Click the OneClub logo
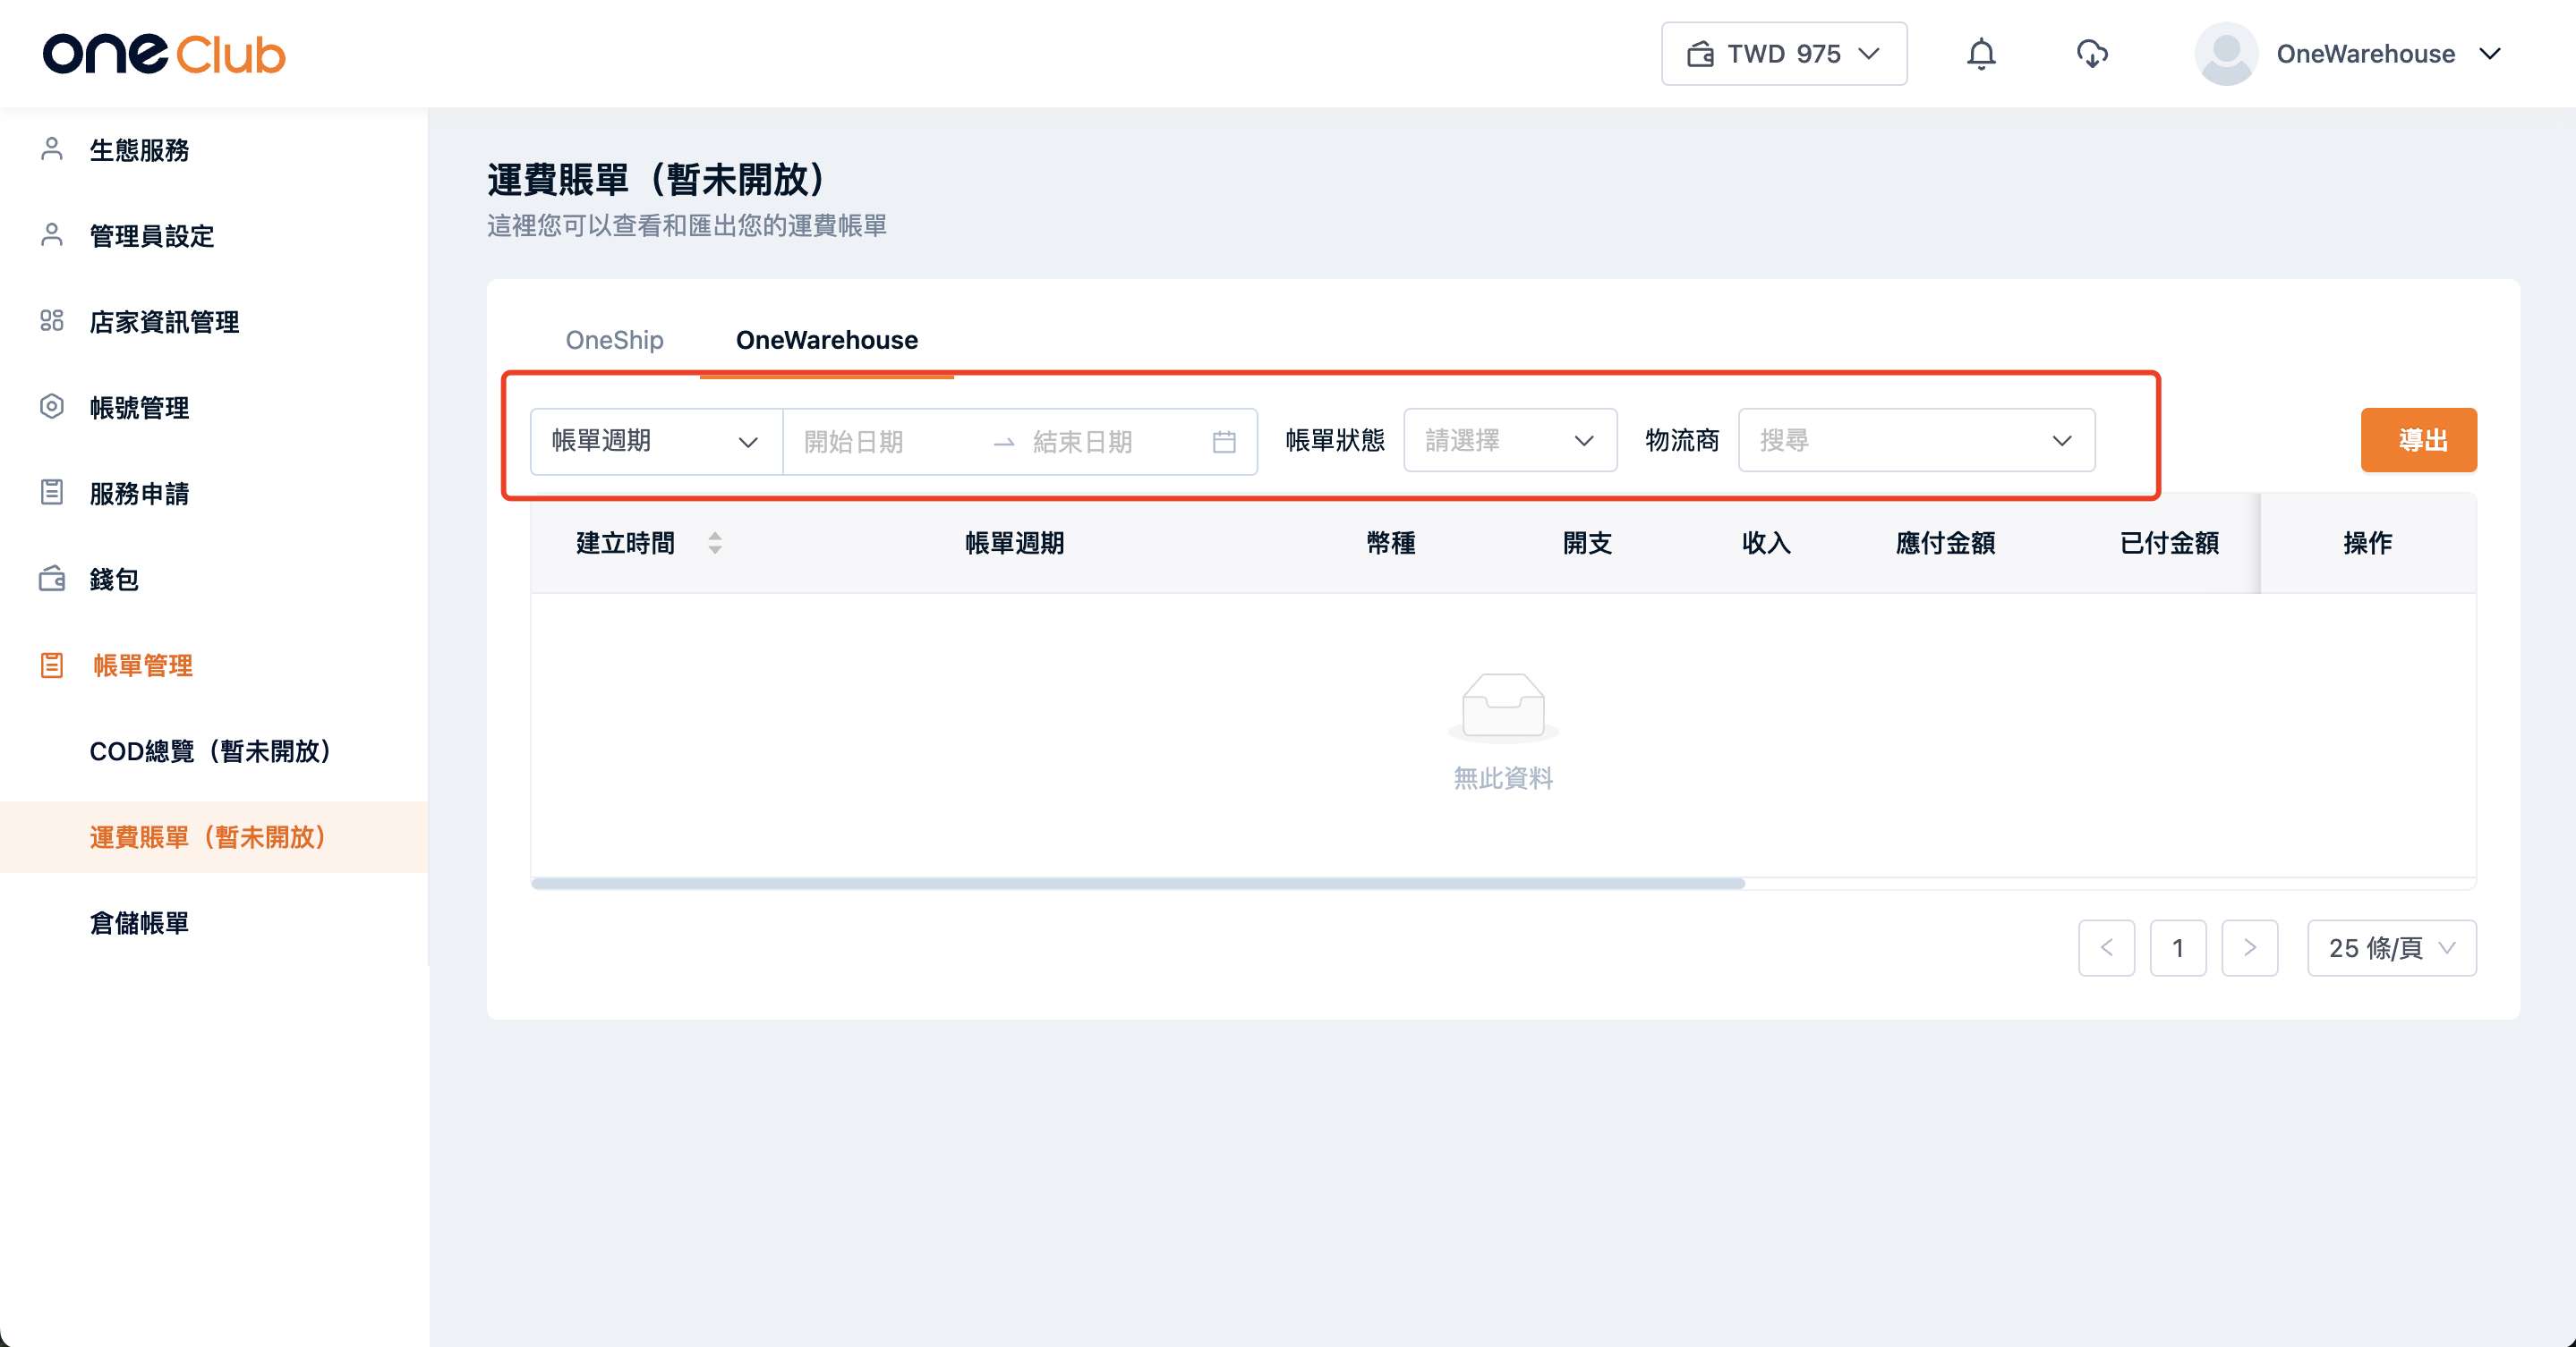The height and width of the screenshot is (1347, 2576). (x=164, y=54)
